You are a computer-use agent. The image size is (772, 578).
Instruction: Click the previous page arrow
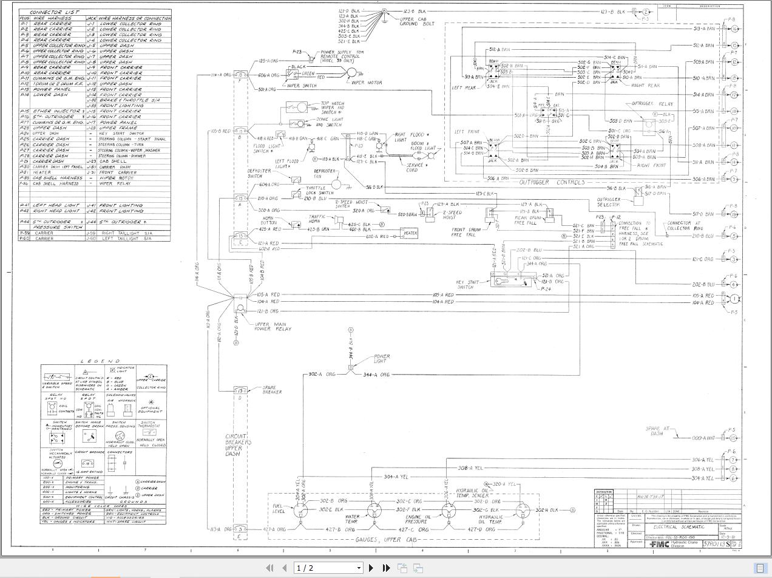284,568
